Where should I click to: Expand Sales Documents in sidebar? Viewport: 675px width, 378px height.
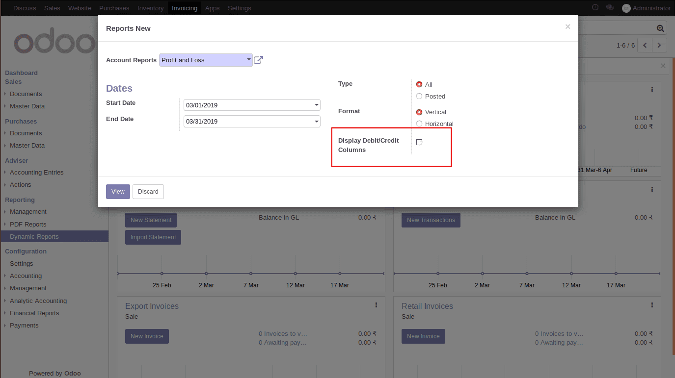pyautogui.click(x=26, y=94)
